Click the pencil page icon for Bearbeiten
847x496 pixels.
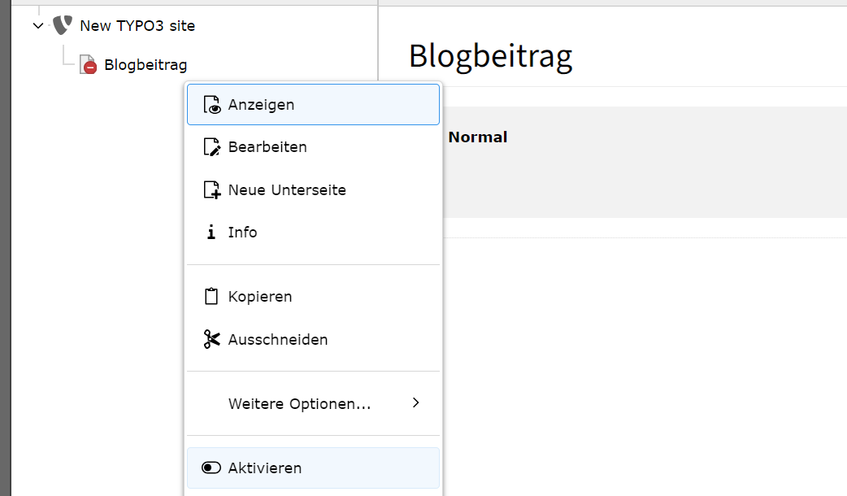[211, 147]
